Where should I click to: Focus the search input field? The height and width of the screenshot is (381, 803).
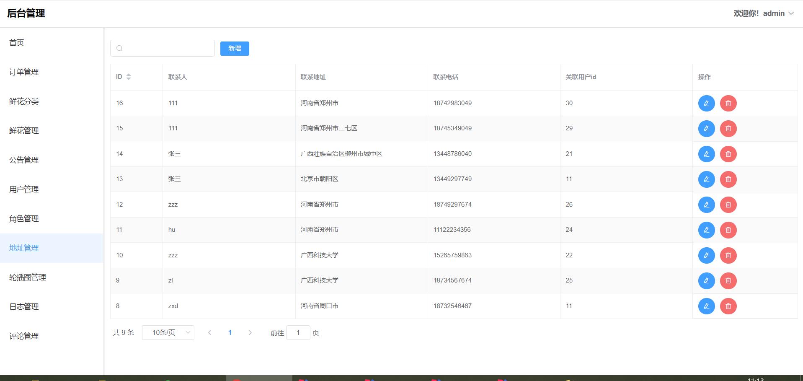[x=163, y=48]
